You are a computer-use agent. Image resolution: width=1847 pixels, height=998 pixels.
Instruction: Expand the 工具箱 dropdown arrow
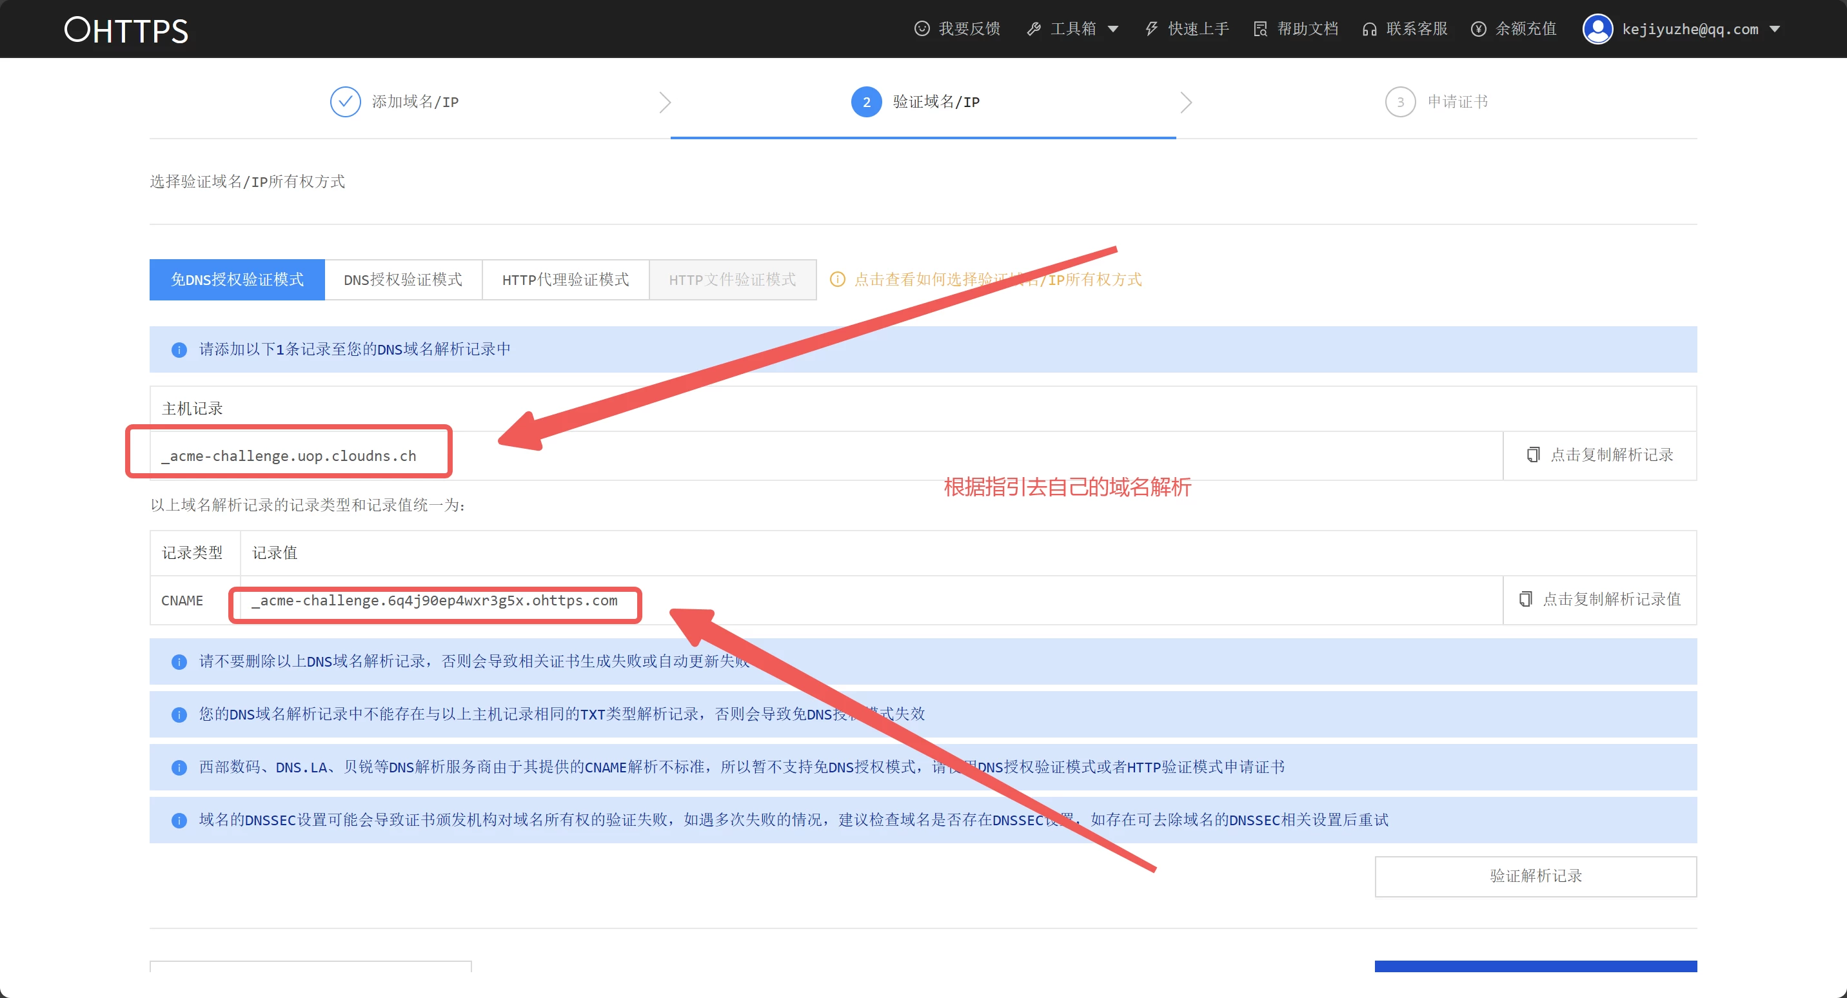coord(1113,30)
